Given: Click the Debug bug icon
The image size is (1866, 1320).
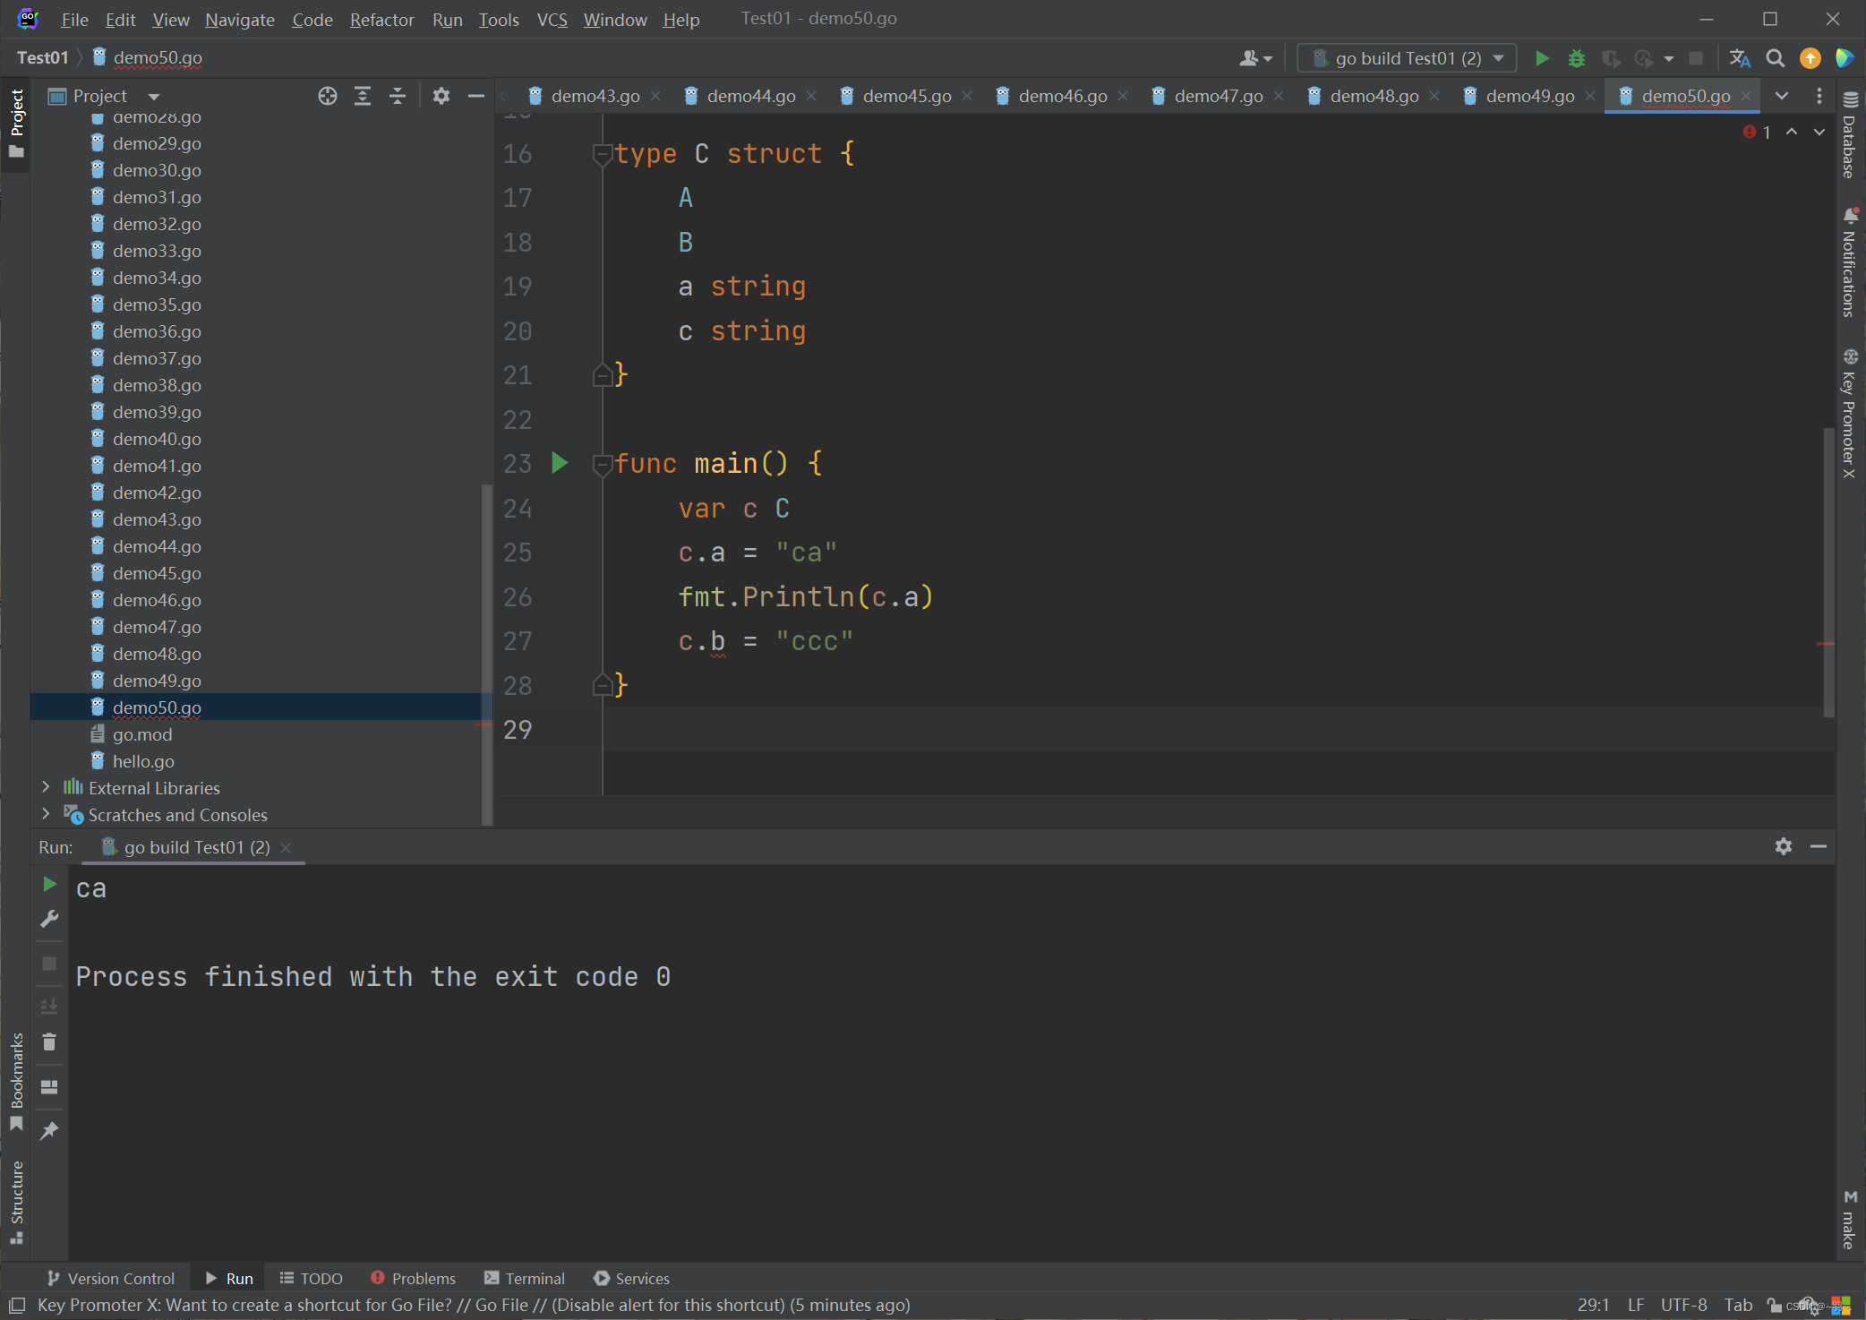Looking at the screenshot, I should point(1576,58).
